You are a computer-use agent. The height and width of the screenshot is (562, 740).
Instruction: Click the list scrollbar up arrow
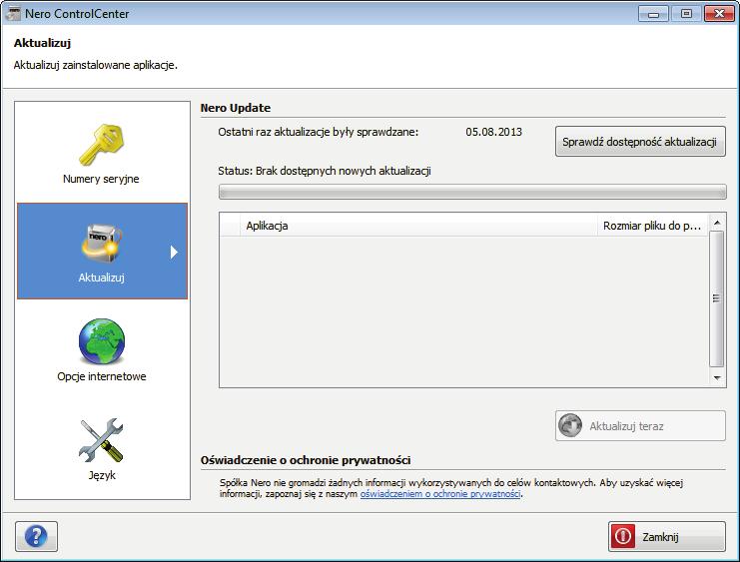[717, 223]
